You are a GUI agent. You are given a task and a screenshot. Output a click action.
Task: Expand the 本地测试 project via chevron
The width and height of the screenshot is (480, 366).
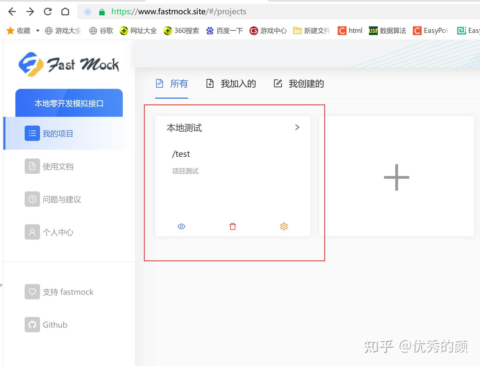pyautogui.click(x=297, y=127)
